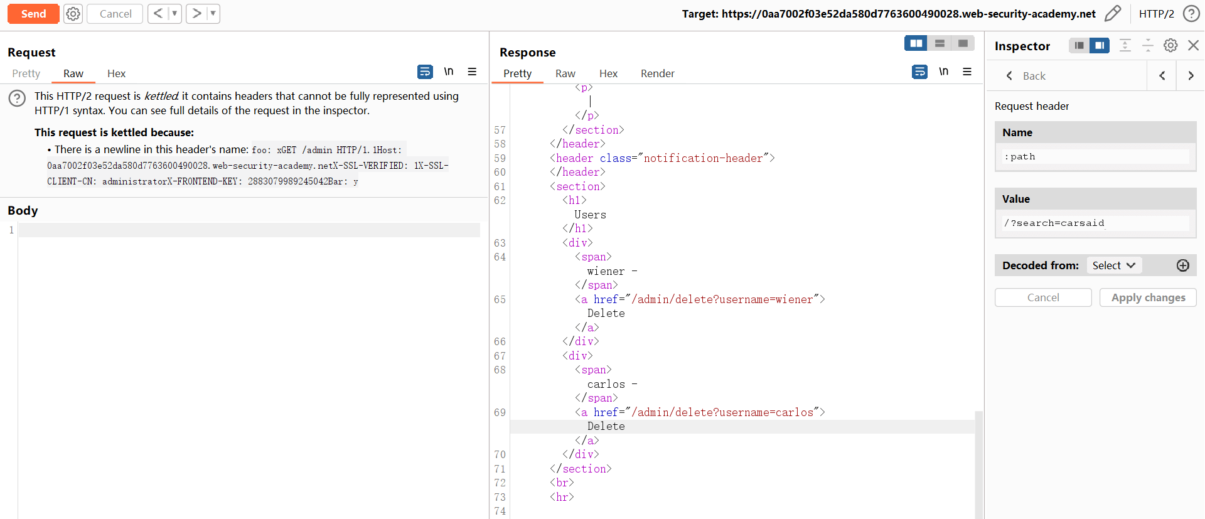
Task: Open the history back dropdown arrow
Action: 175,14
